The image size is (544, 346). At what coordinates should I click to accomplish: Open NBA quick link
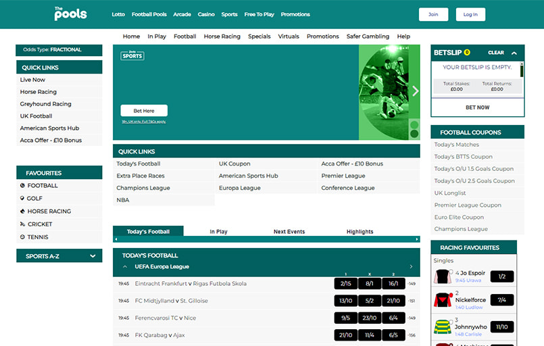(x=164, y=200)
